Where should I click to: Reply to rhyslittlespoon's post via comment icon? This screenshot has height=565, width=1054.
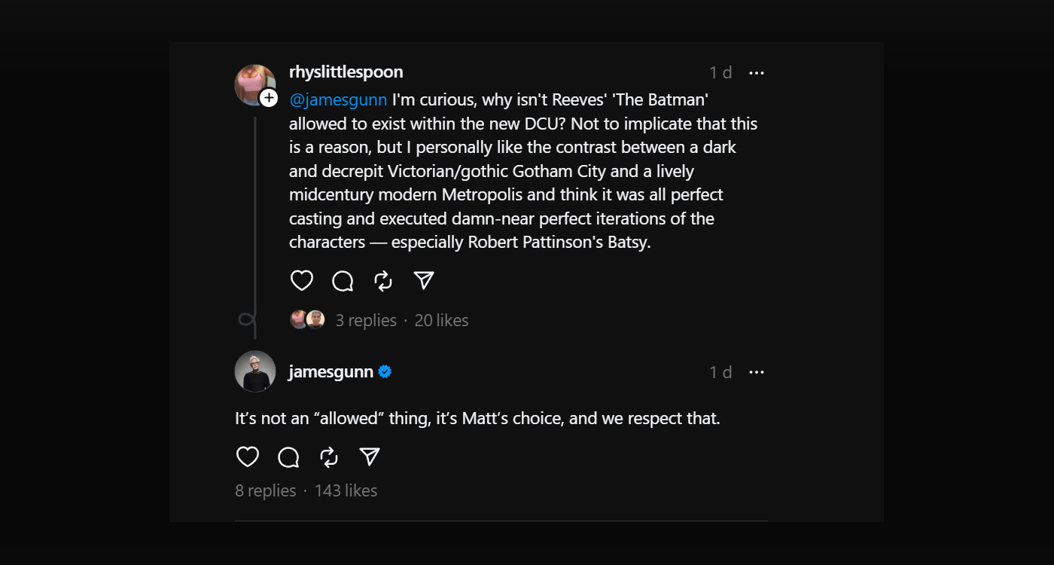point(343,281)
